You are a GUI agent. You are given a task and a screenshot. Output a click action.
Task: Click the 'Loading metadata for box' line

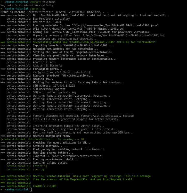point(79,25)
